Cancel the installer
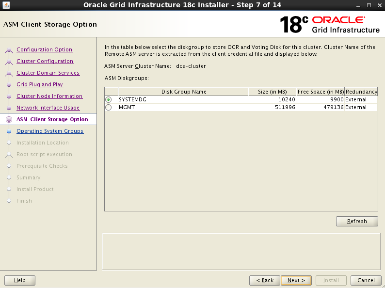 (x=366, y=280)
